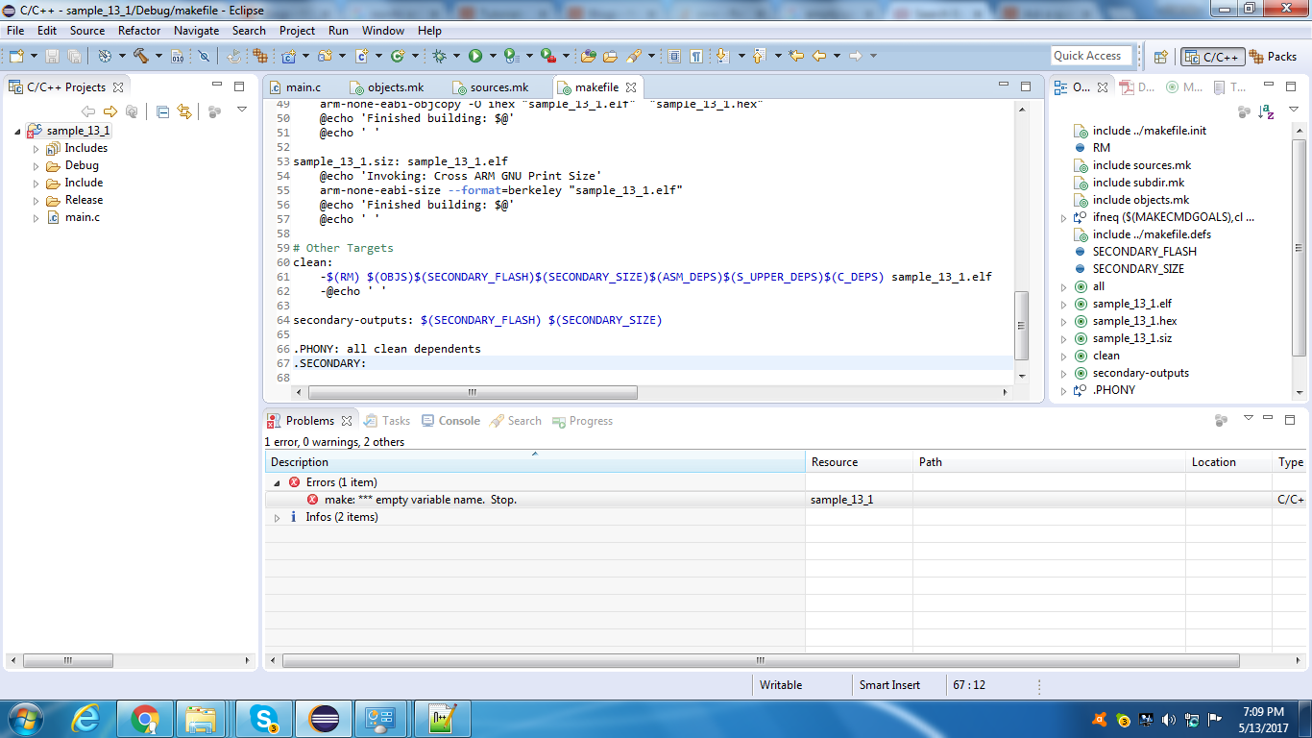Open the Build dropdown arrow beside hammer
Viewport: 1312px width, 738px height.
[x=158, y=57]
